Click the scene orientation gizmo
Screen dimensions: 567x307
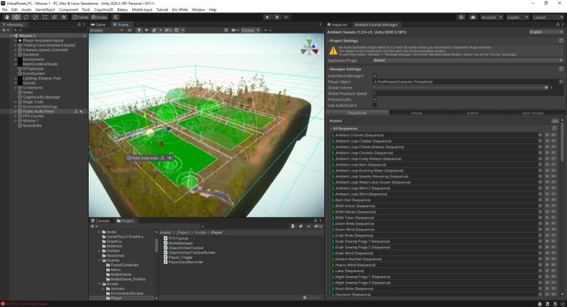(x=309, y=47)
